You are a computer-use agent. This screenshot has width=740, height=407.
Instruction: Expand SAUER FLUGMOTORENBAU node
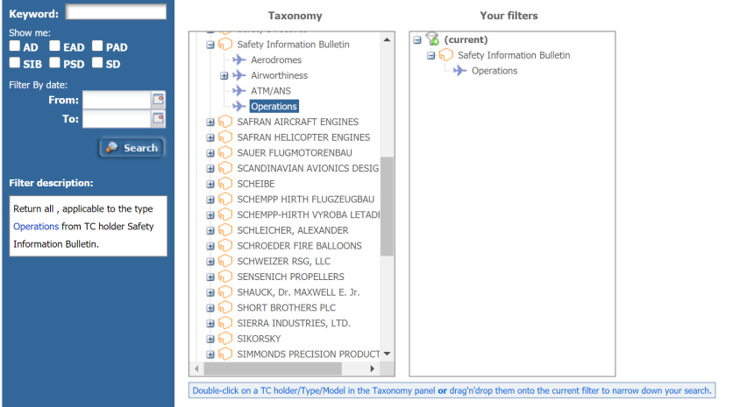click(210, 153)
